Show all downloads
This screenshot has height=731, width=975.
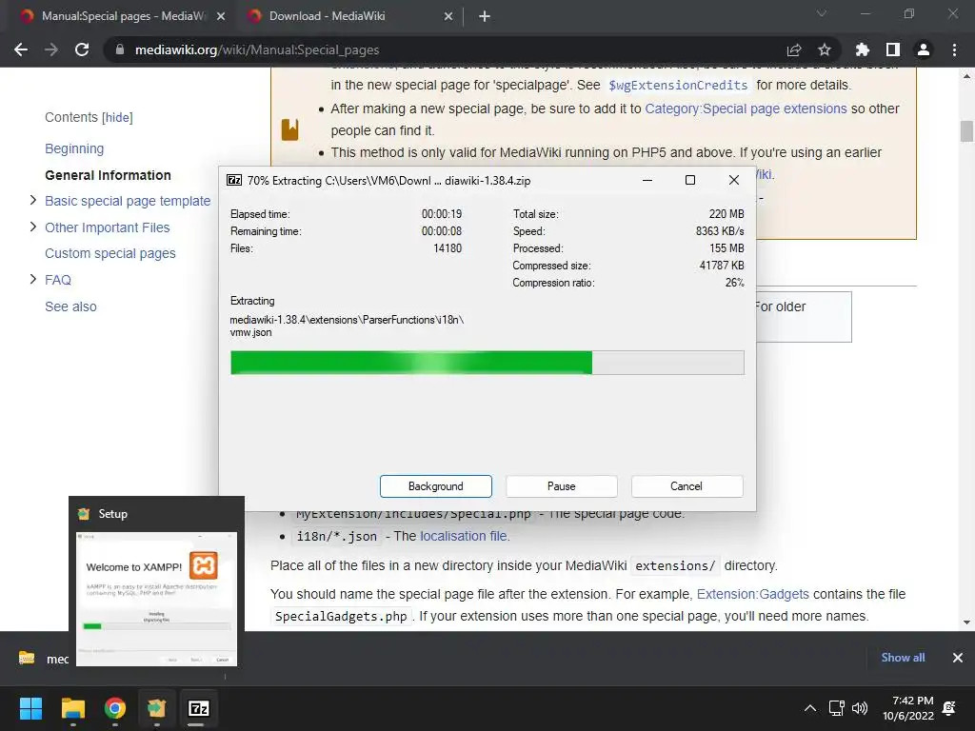click(x=903, y=658)
